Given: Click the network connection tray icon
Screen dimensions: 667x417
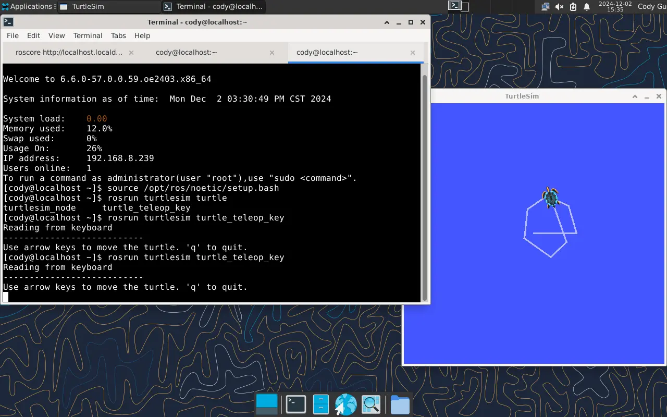Looking at the screenshot, I should pos(545,7).
